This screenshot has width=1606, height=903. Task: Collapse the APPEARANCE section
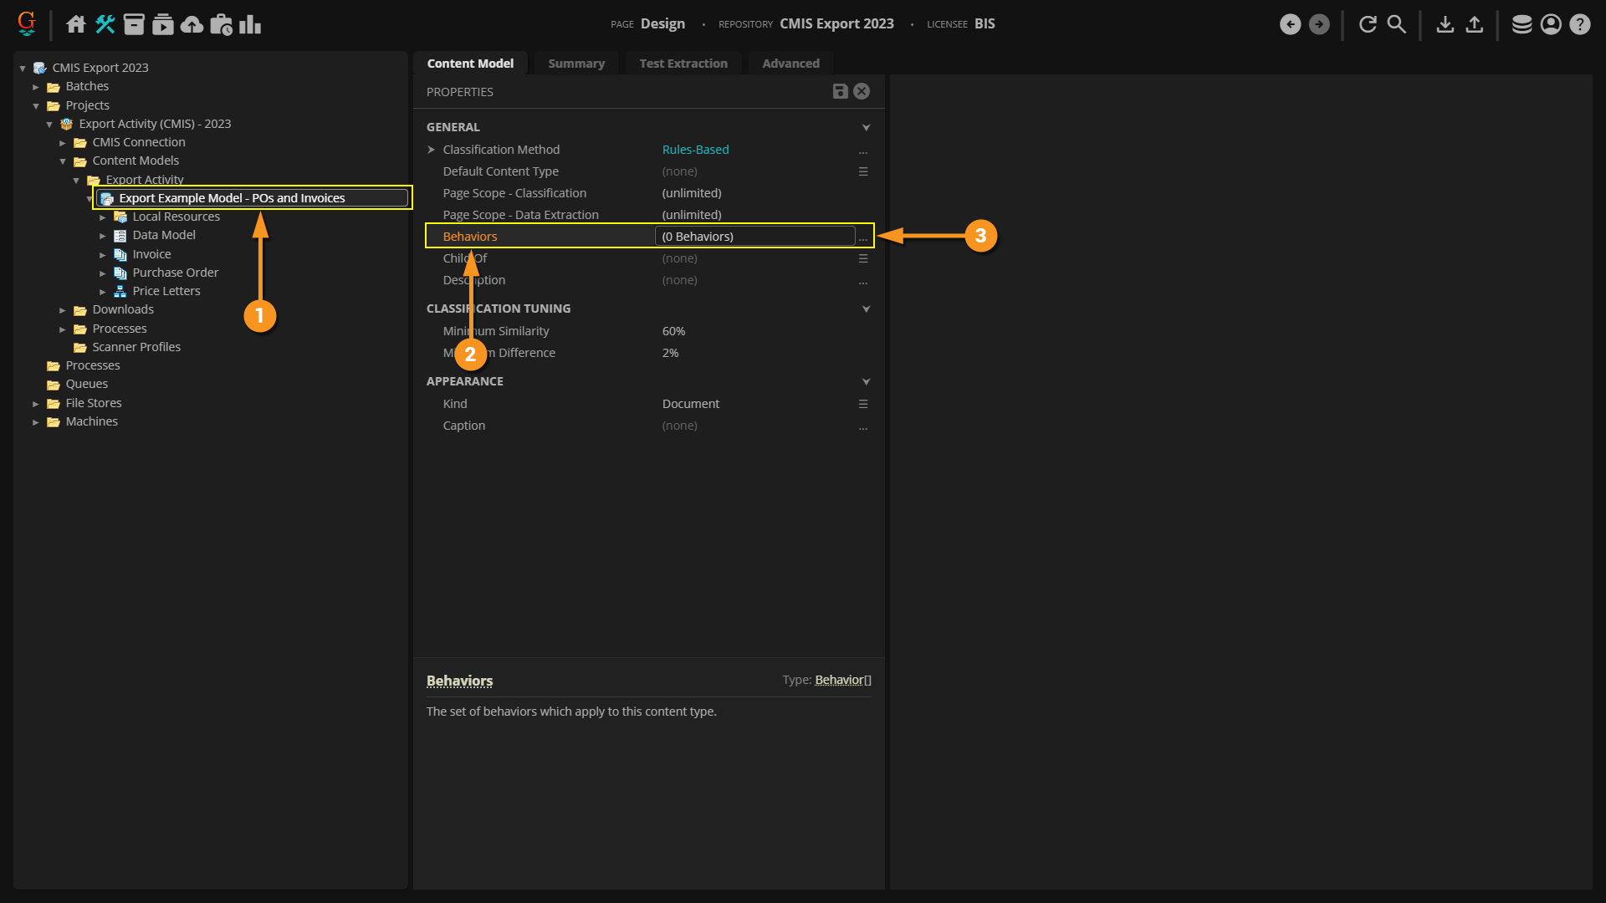click(x=866, y=382)
